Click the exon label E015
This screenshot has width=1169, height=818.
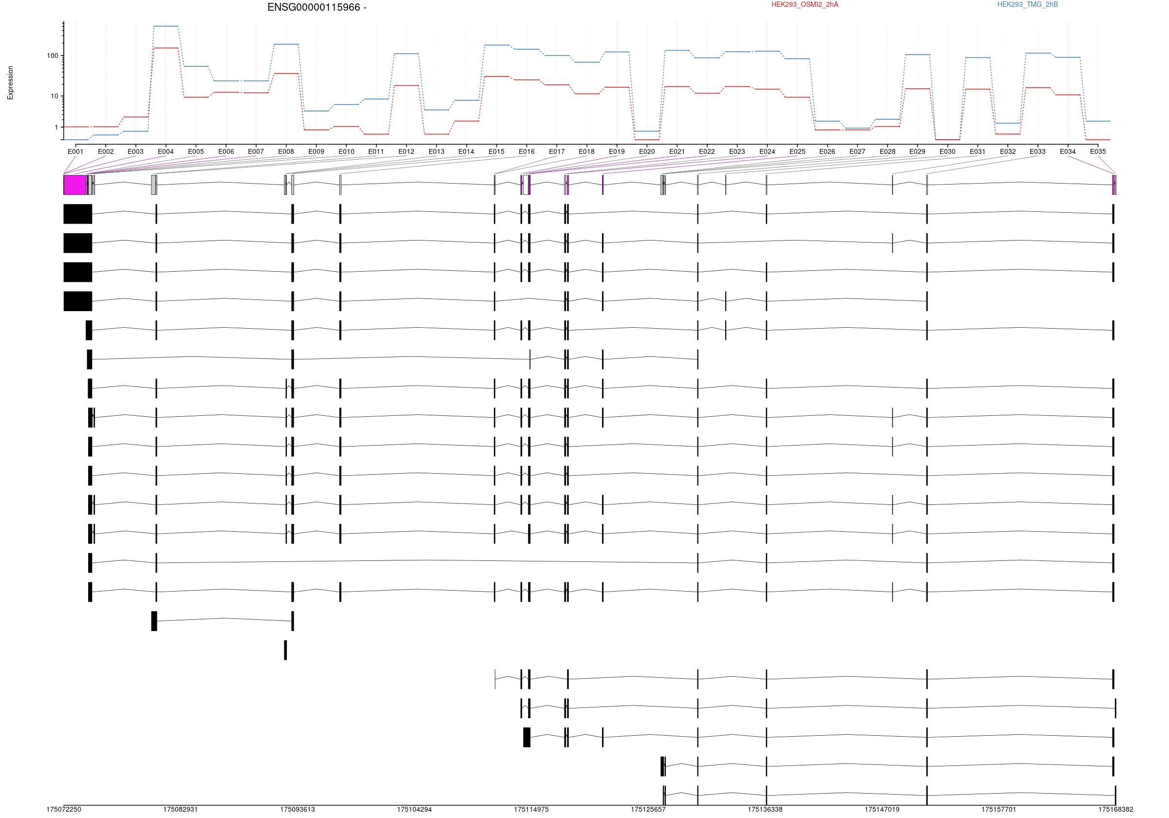click(x=496, y=152)
